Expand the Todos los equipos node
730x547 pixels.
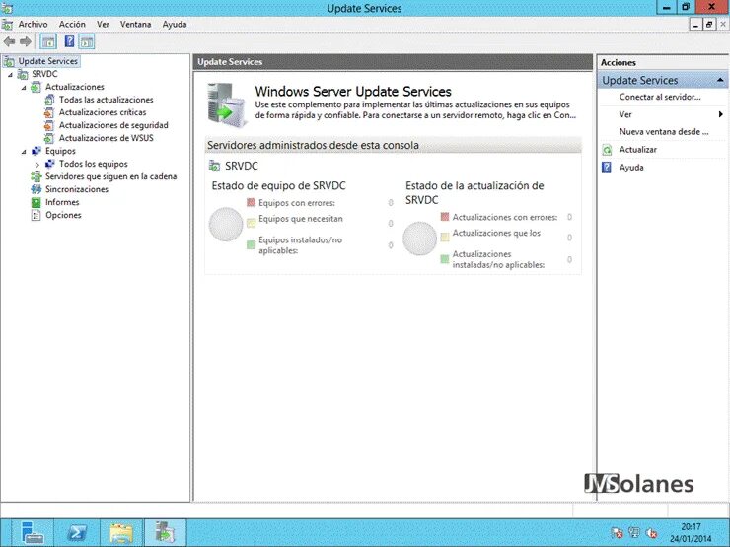(x=37, y=165)
